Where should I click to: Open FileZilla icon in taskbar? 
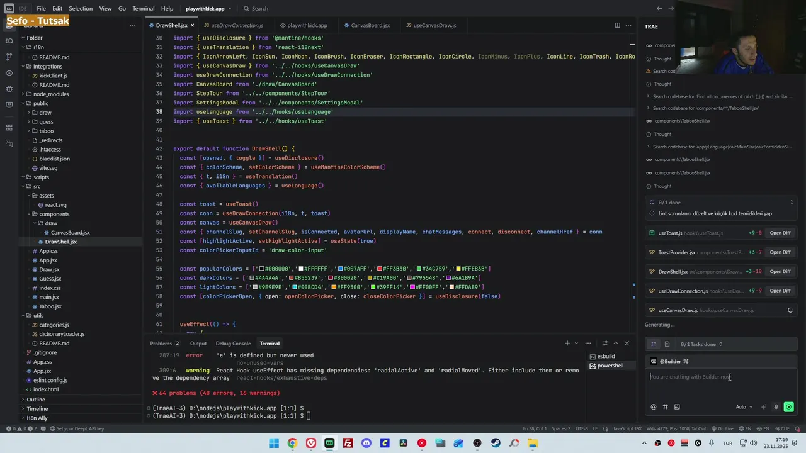click(x=348, y=443)
